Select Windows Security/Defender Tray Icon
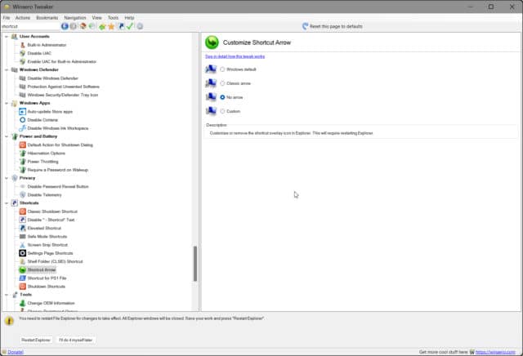 click(63, 95)
